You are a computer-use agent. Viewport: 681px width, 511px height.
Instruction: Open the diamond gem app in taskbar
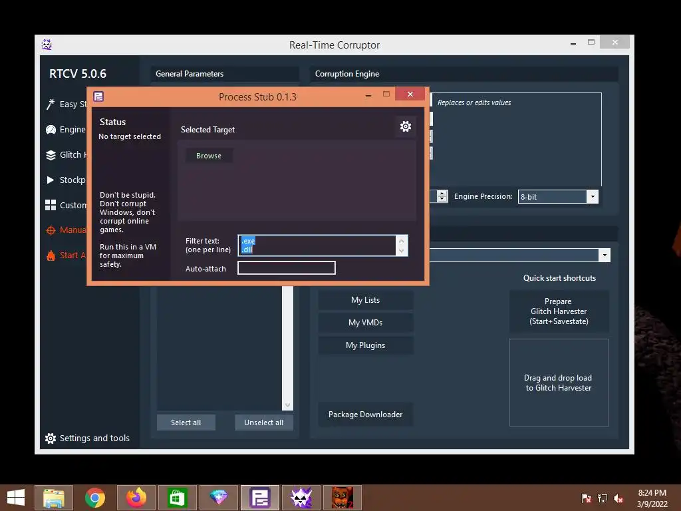[x=218, y=498]
